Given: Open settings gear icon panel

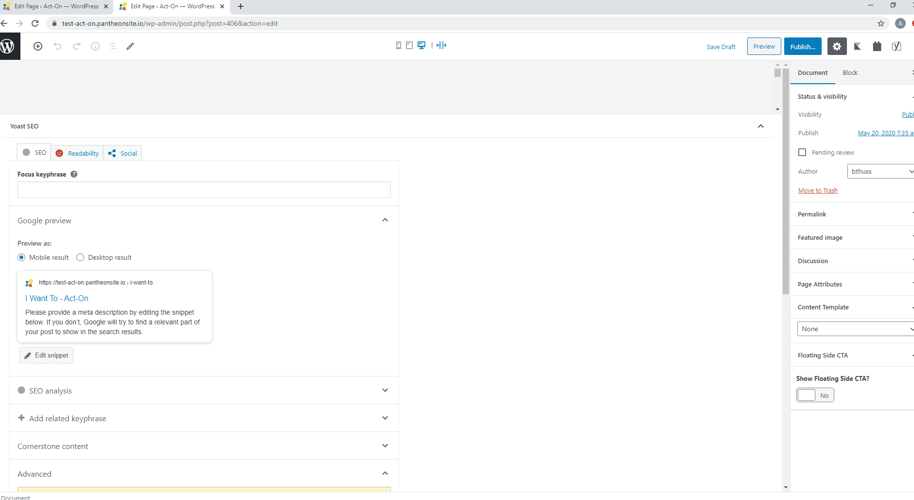Looking at the screenshot, I should (837, 46).
